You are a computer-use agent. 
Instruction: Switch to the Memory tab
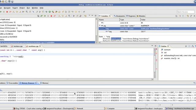coord(44,83)
